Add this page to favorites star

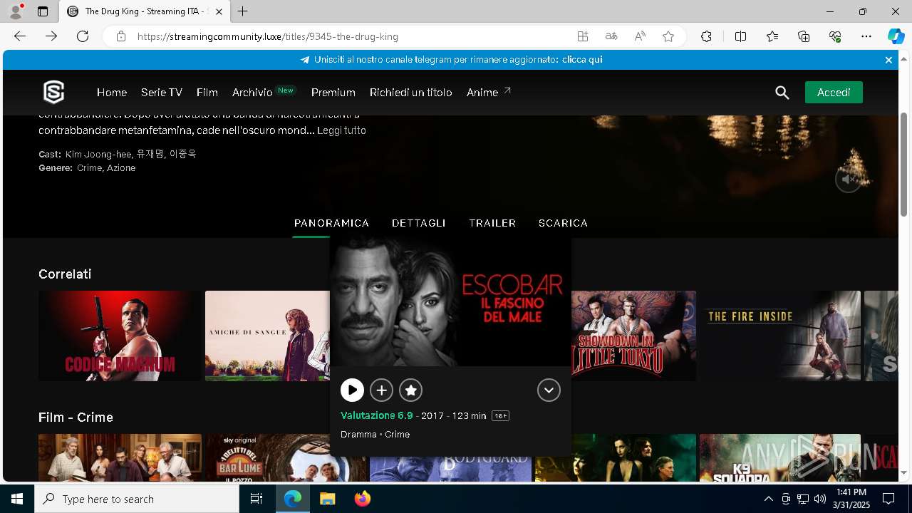point(668,36)
